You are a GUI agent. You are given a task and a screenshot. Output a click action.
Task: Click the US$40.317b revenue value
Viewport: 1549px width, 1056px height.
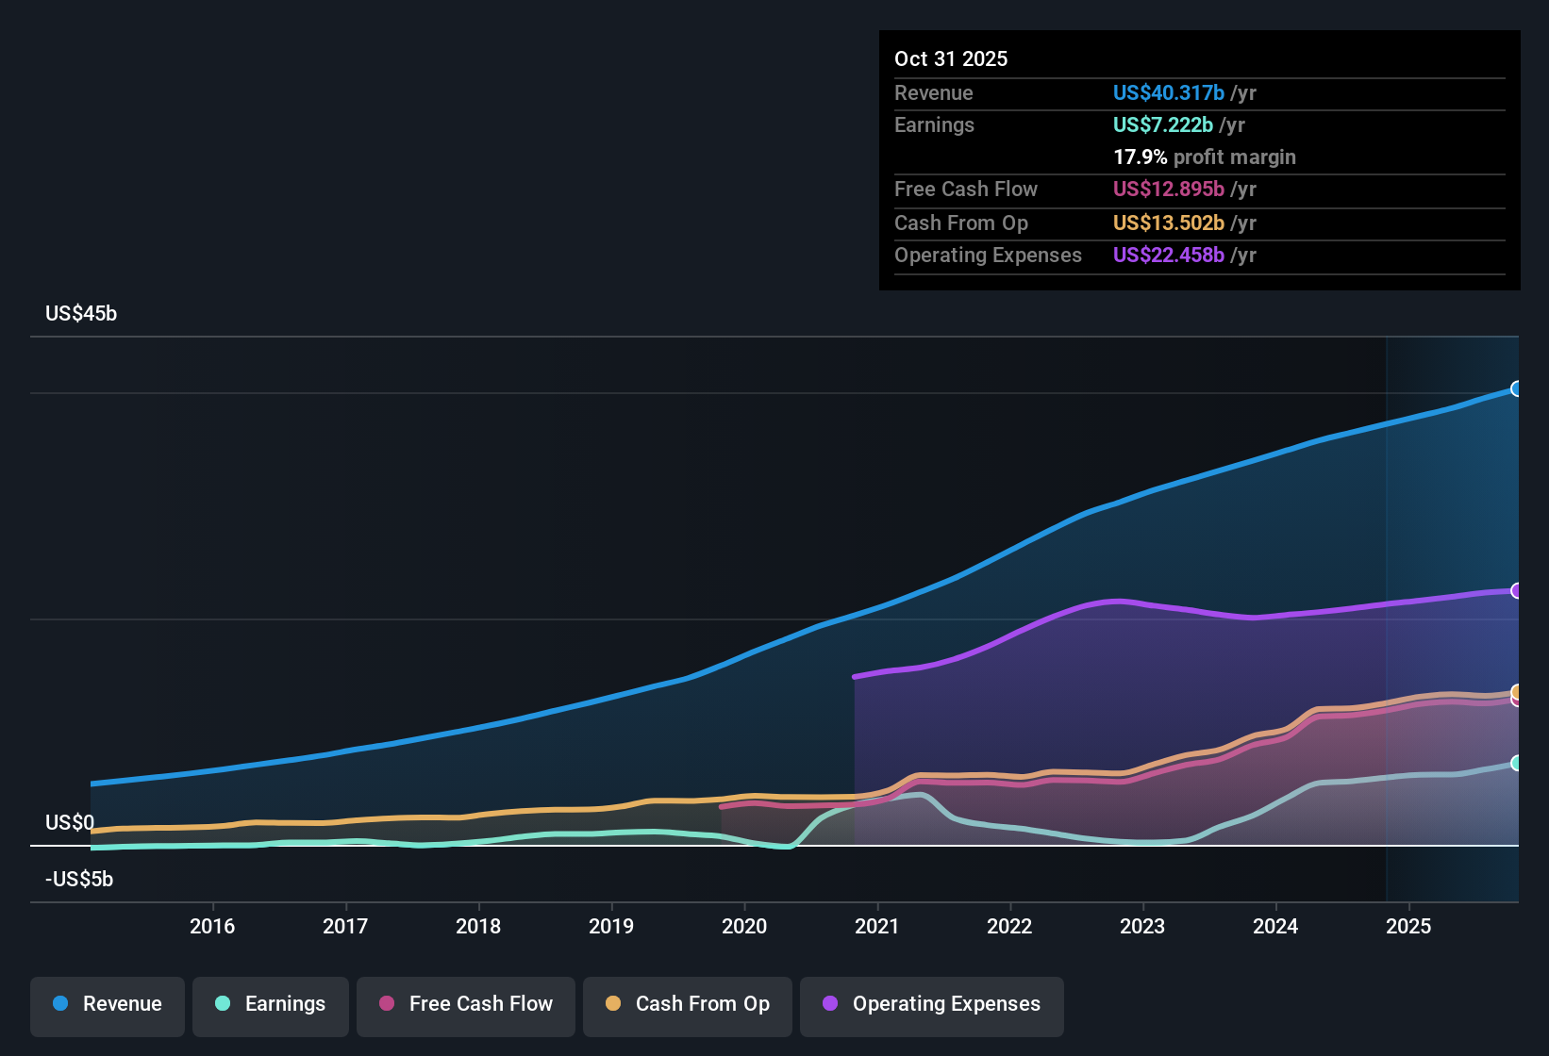pyautogui.click(x=1169, y=92)
